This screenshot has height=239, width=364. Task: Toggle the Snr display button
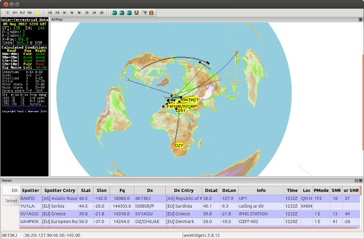15,13
